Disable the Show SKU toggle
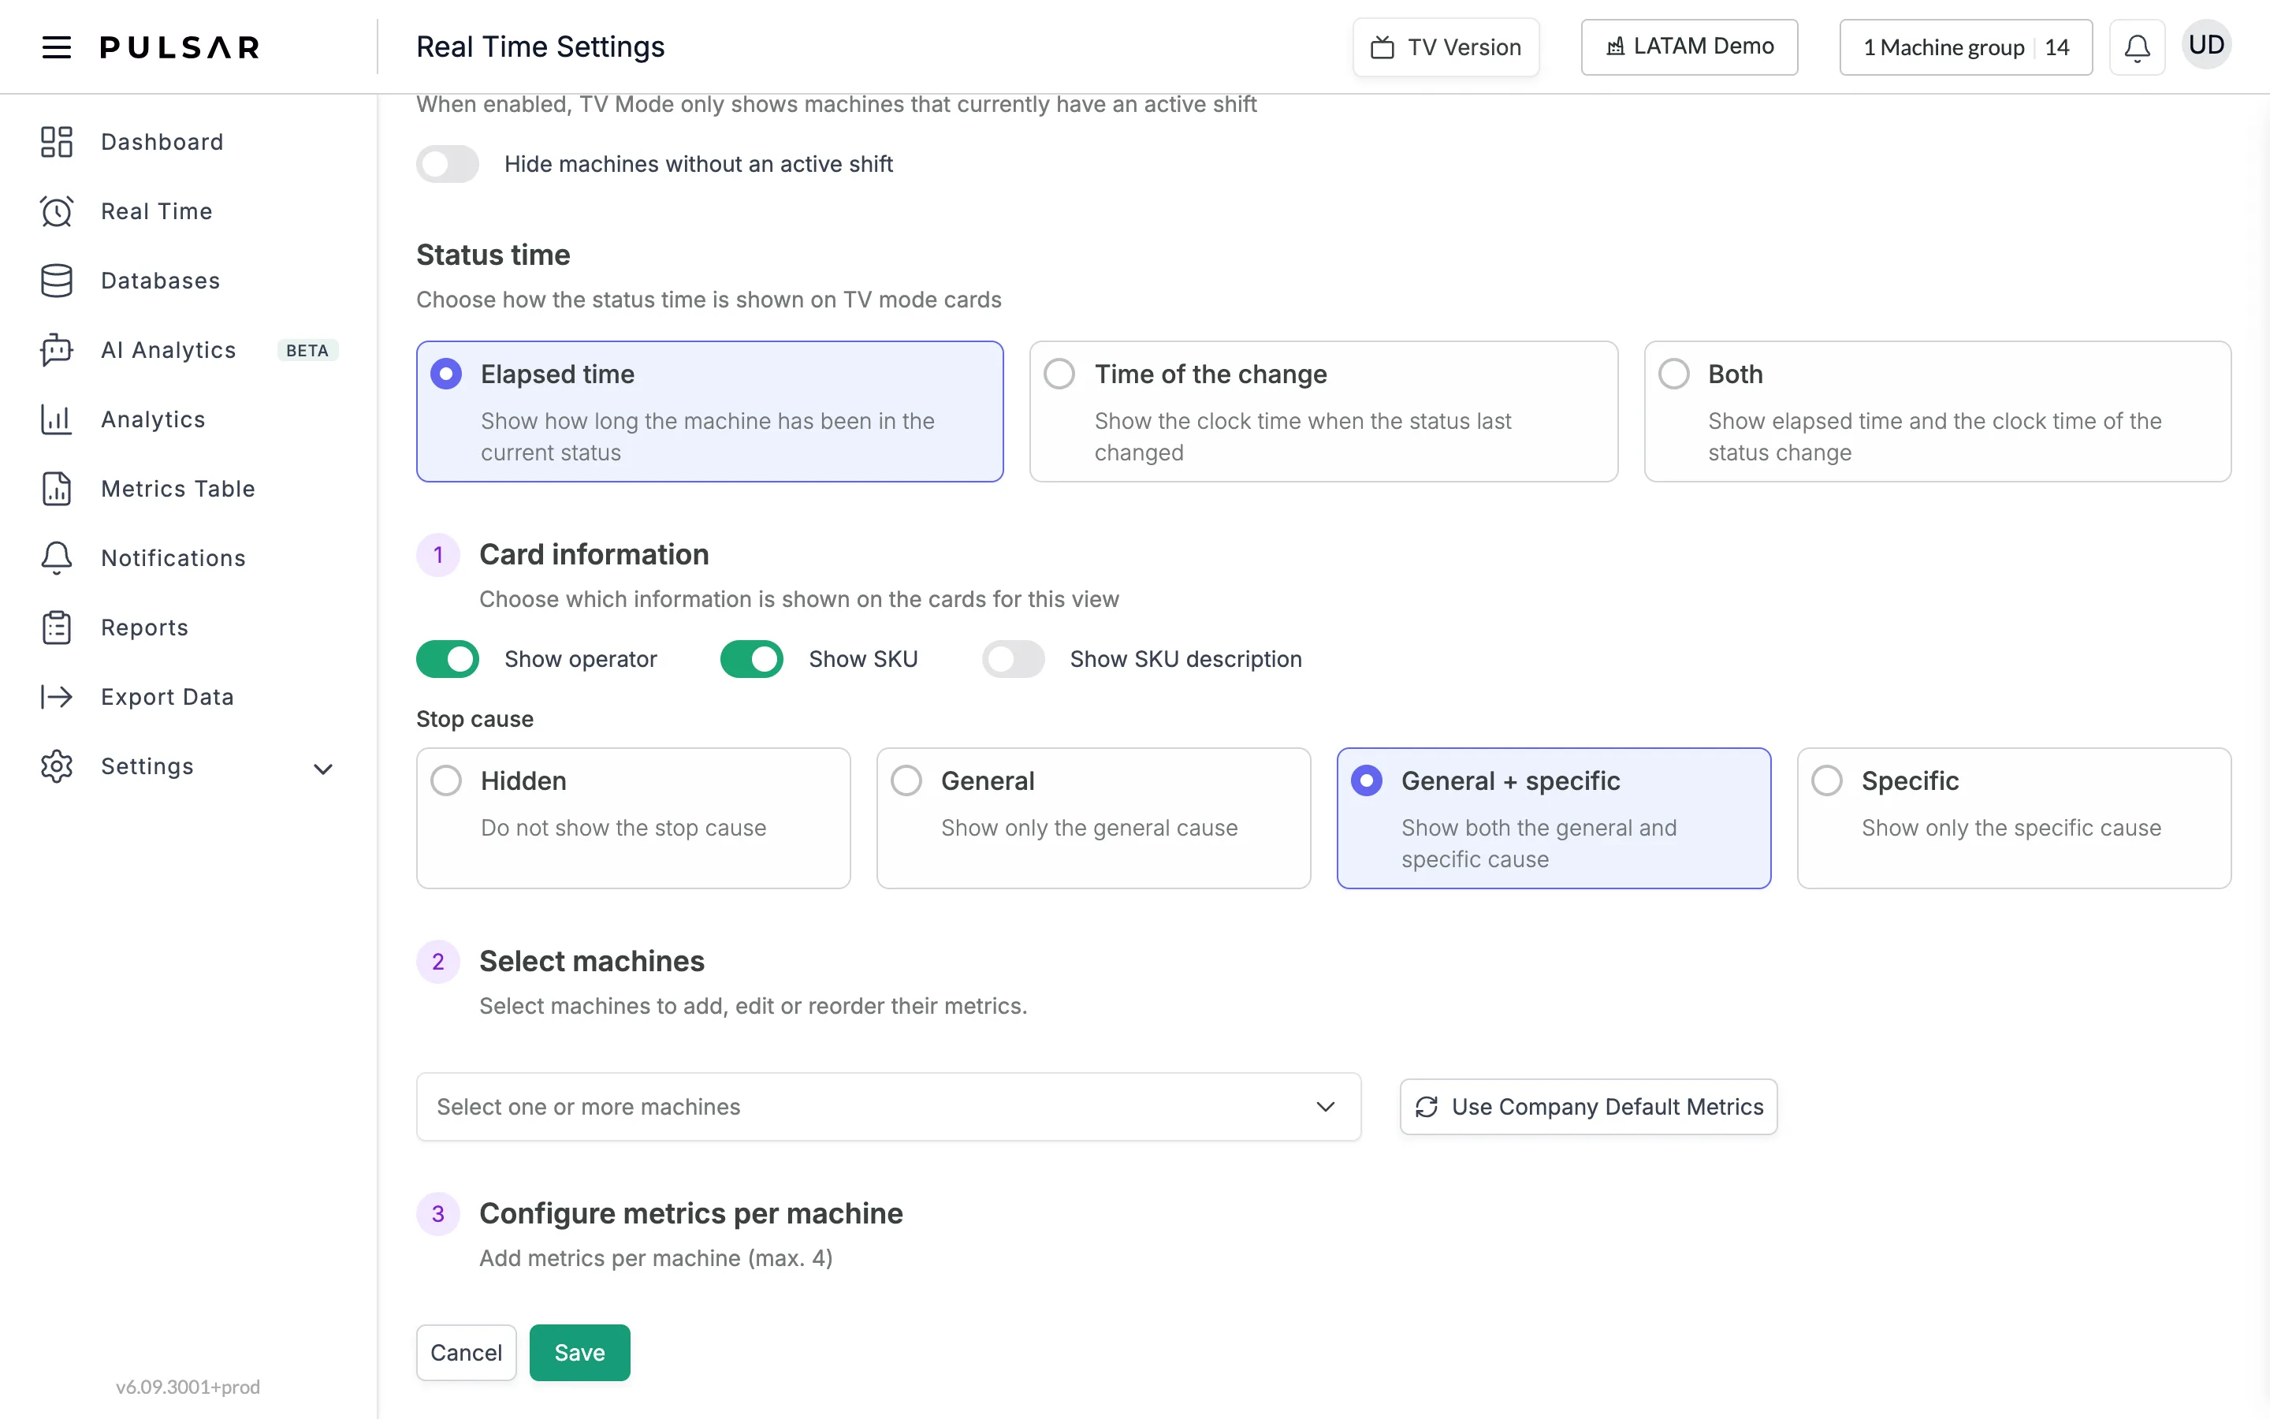 pos(751,659)
